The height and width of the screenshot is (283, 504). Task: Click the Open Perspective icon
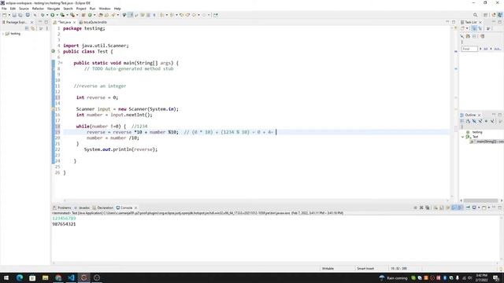pos(486,15)
